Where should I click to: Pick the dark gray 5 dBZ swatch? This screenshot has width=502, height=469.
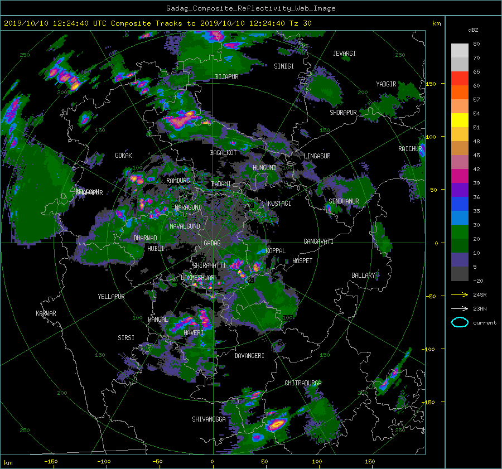tap(460, 273)
